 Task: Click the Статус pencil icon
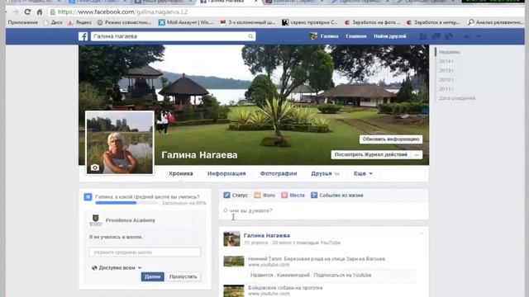(226, 195)
